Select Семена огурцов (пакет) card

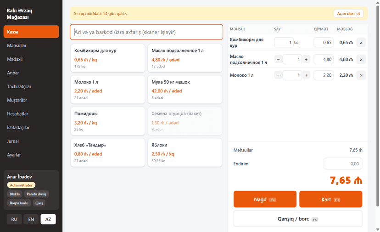pos(185,121)
